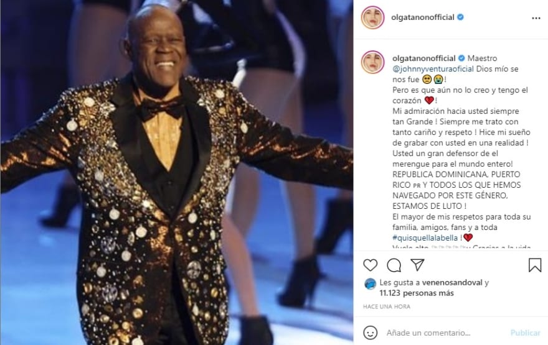Like the post with the heart icon

370,265
